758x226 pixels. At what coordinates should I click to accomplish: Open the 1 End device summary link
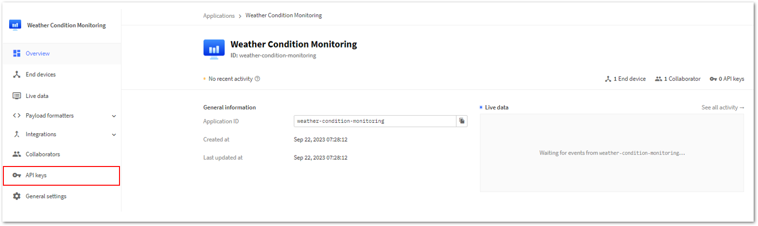pos(625,79)
